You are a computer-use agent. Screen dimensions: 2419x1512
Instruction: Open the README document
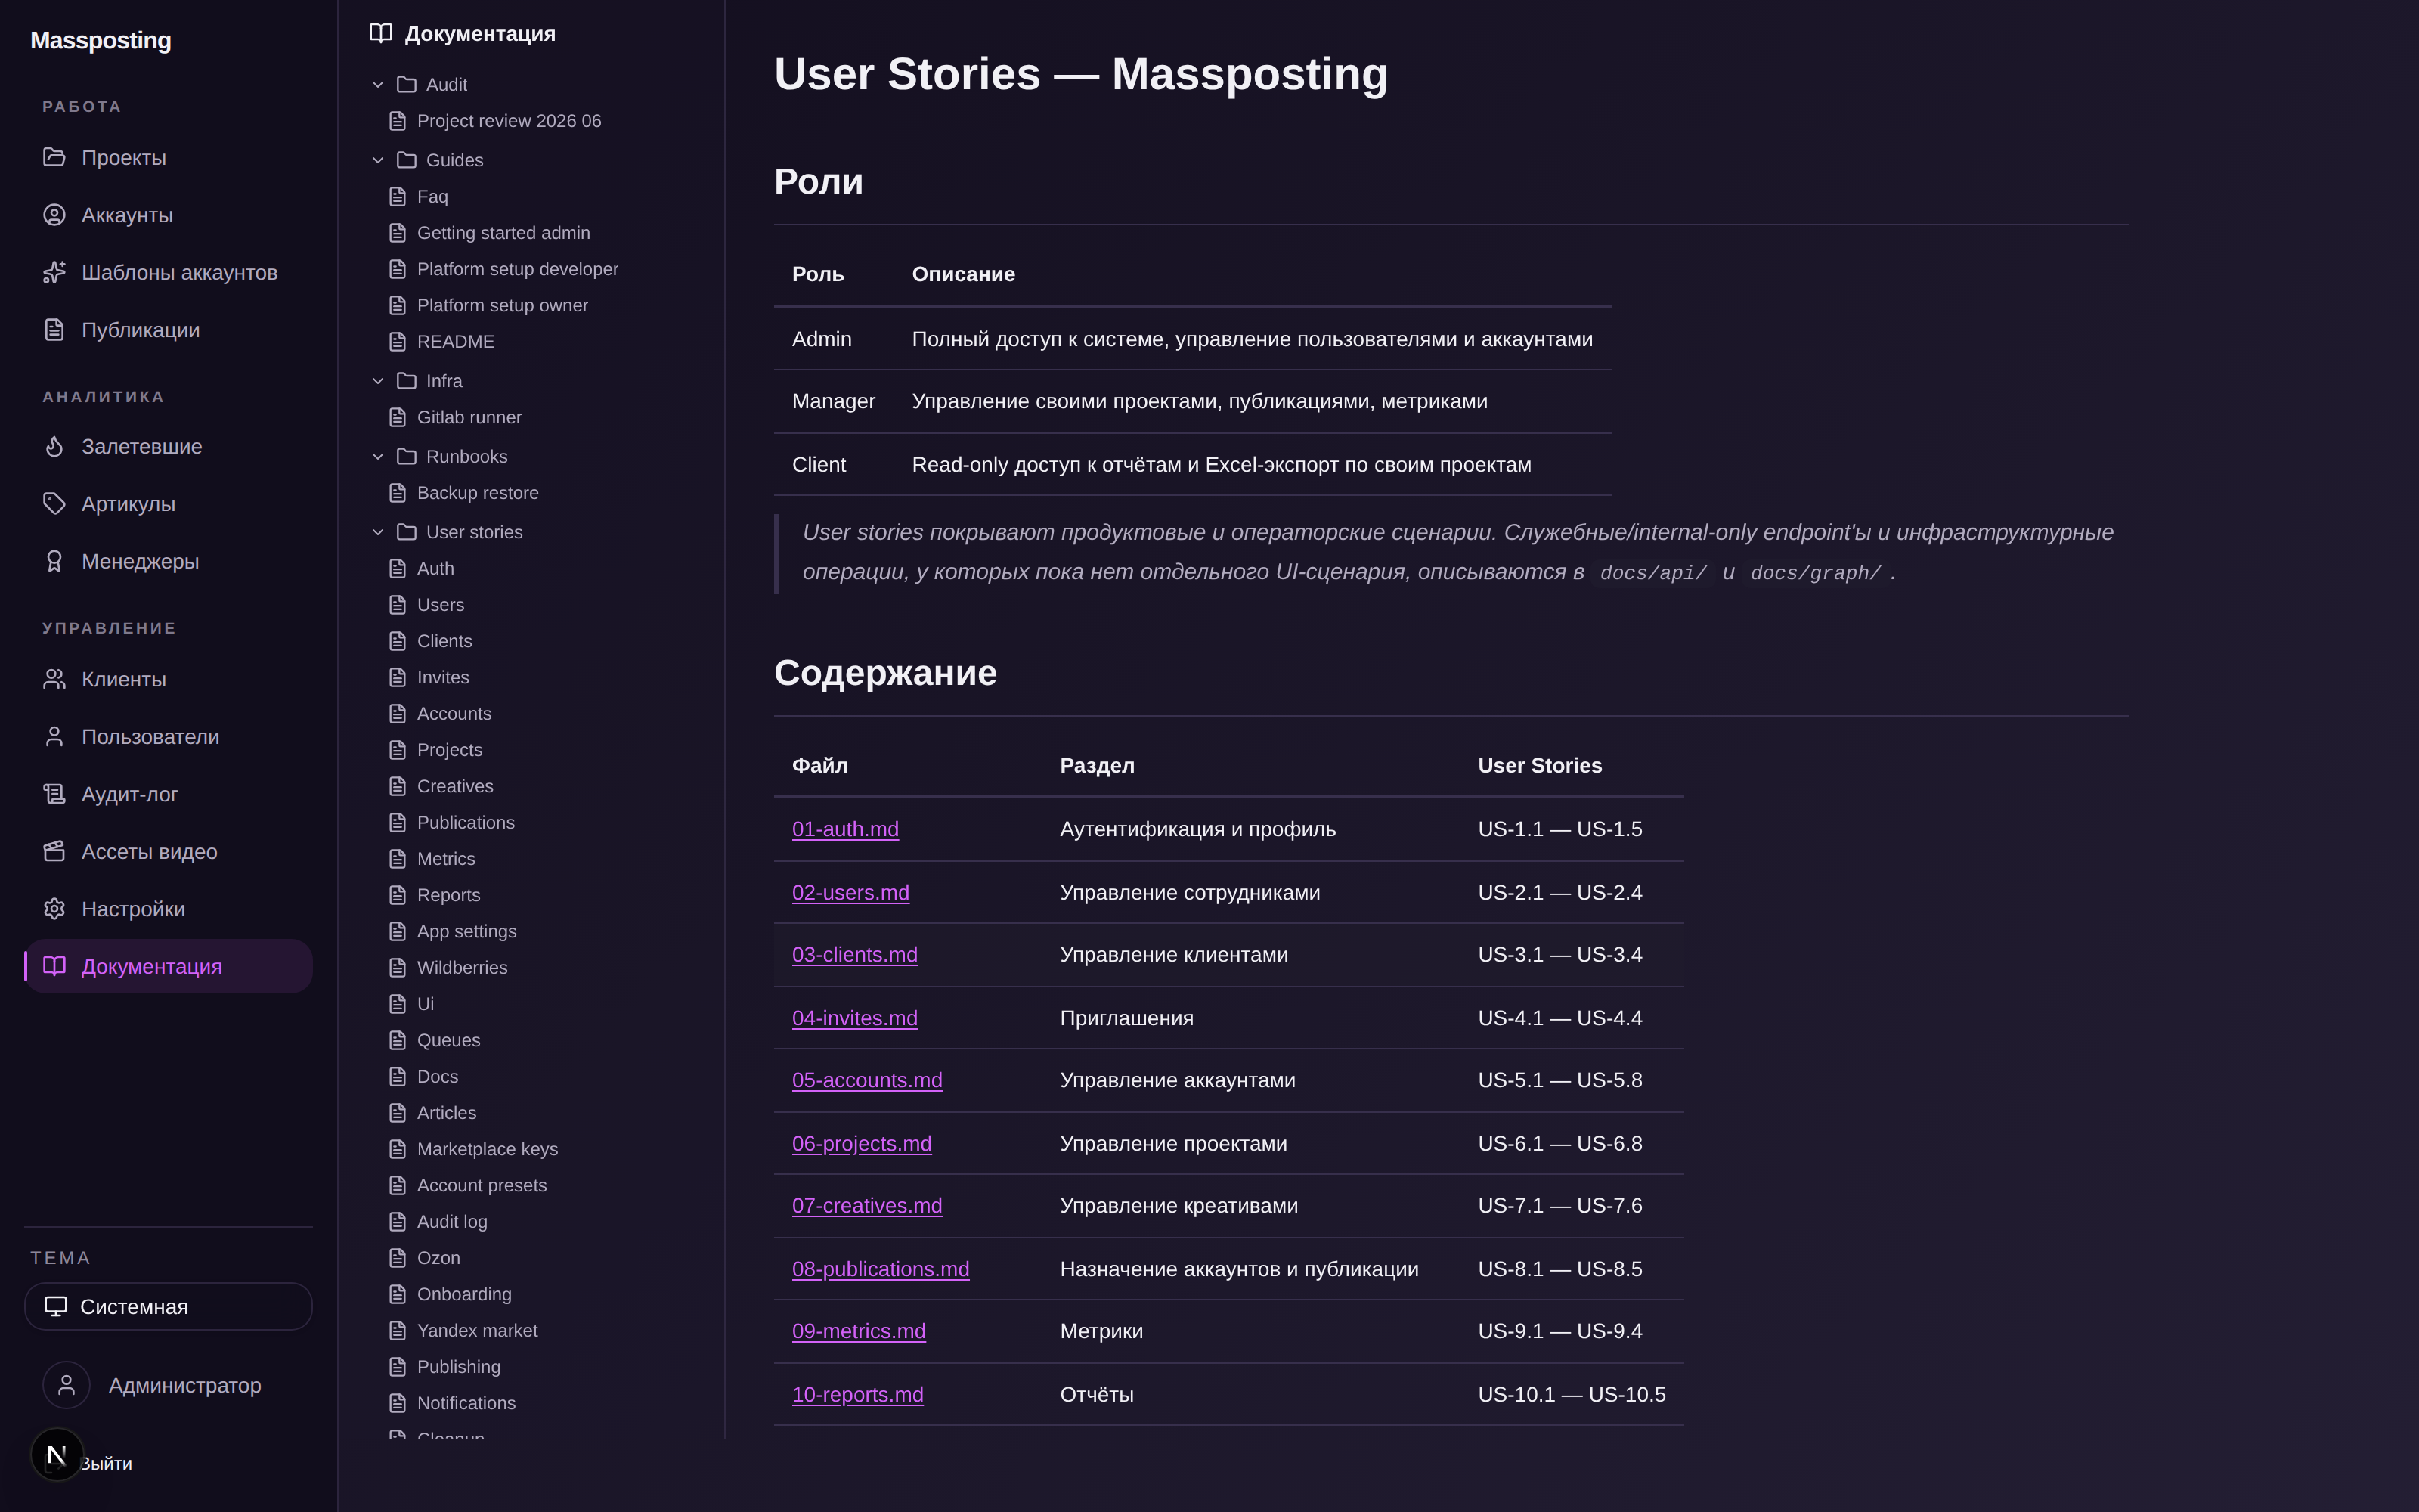pyautogui.click(x=455, y=342)
